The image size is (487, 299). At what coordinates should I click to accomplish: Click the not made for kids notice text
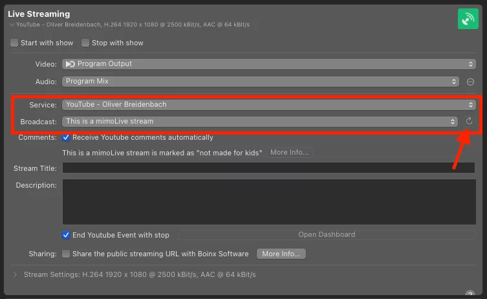162,153
